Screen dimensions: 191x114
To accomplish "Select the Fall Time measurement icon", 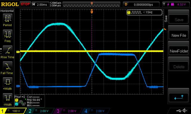I will click(x=7, y=66).
